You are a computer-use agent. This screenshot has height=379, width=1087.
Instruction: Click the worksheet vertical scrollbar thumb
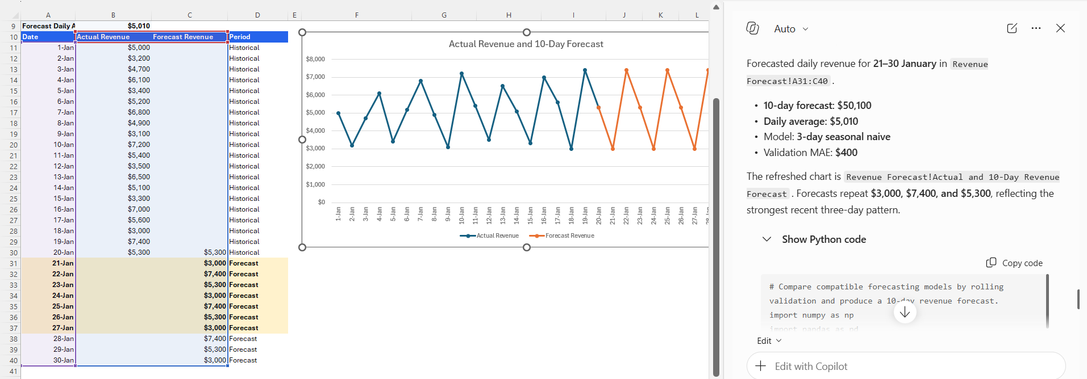click(716, 237)
